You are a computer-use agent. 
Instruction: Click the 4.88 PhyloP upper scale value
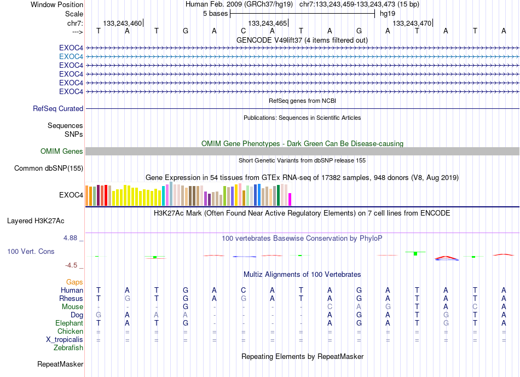(x=70, y=238)
